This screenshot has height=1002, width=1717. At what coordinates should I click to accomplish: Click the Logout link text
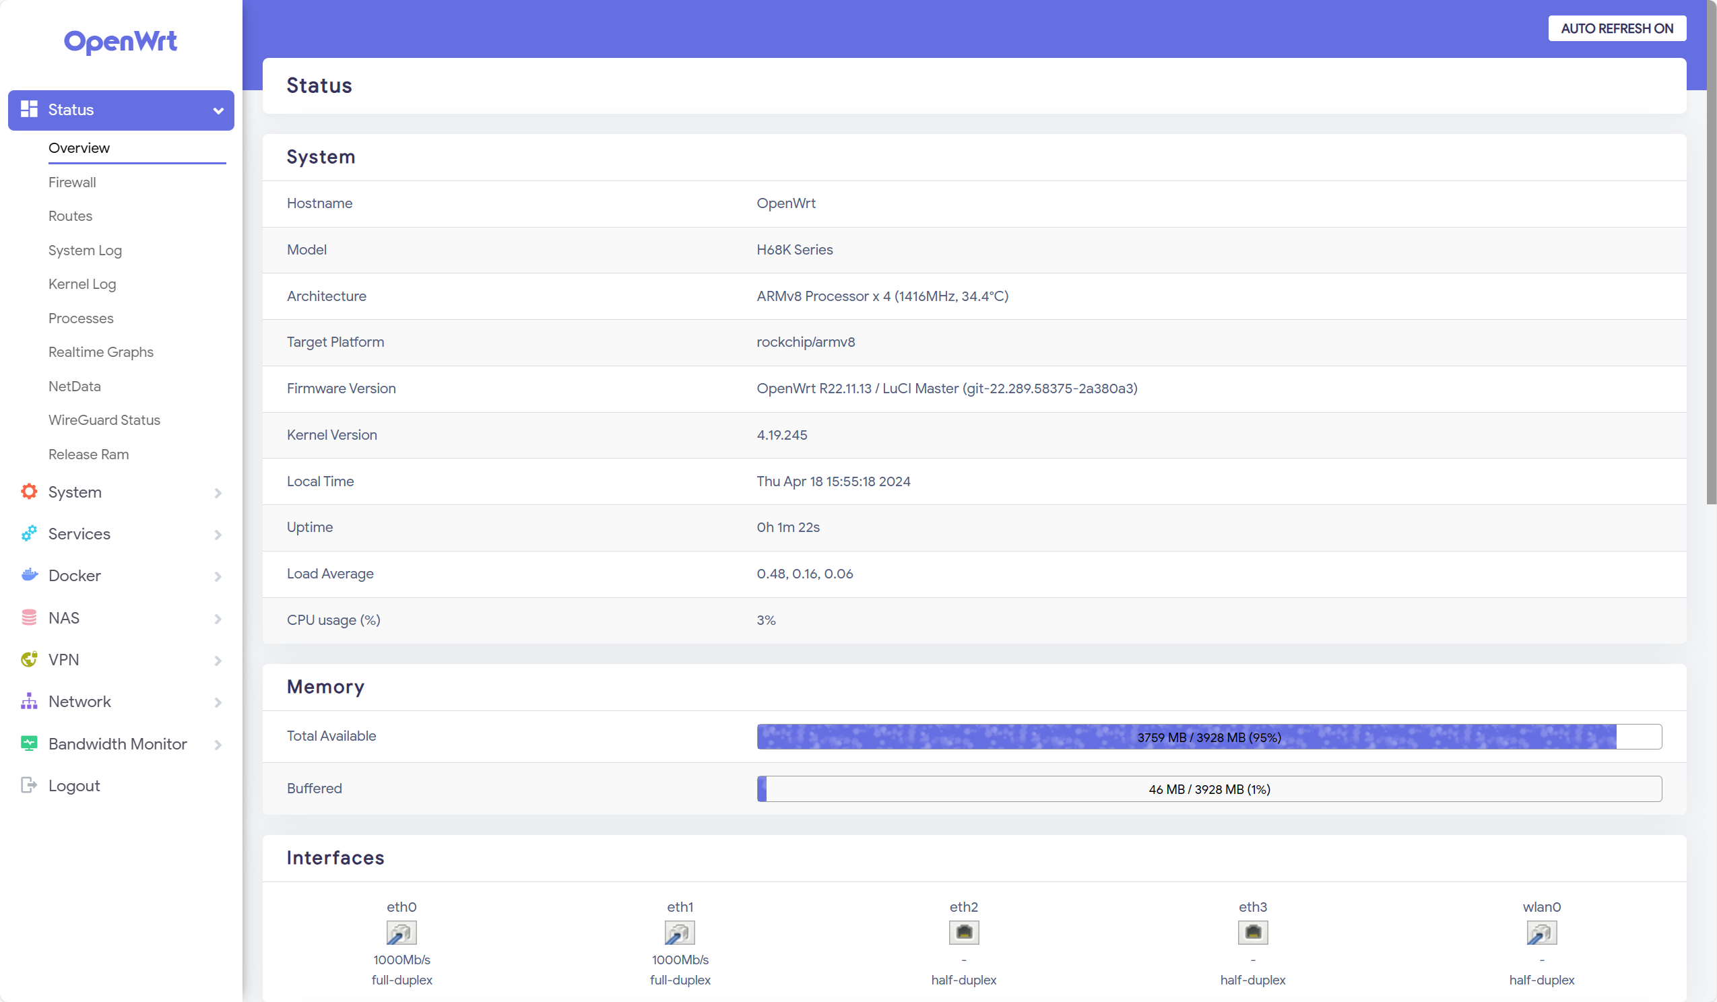point(74,785)
